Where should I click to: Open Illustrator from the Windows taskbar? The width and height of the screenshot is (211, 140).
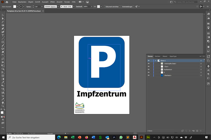click(141, 137)
